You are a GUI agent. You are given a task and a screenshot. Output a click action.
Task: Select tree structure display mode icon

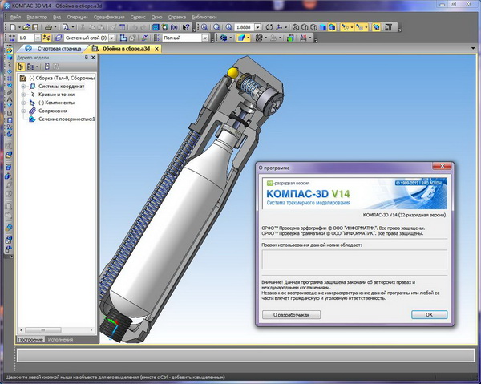pyautogui.click(x=22, y=66)
